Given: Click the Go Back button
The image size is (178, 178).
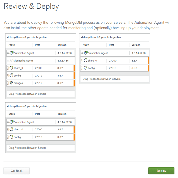Looking at the screenshot, I should click(x=17, y=171).
